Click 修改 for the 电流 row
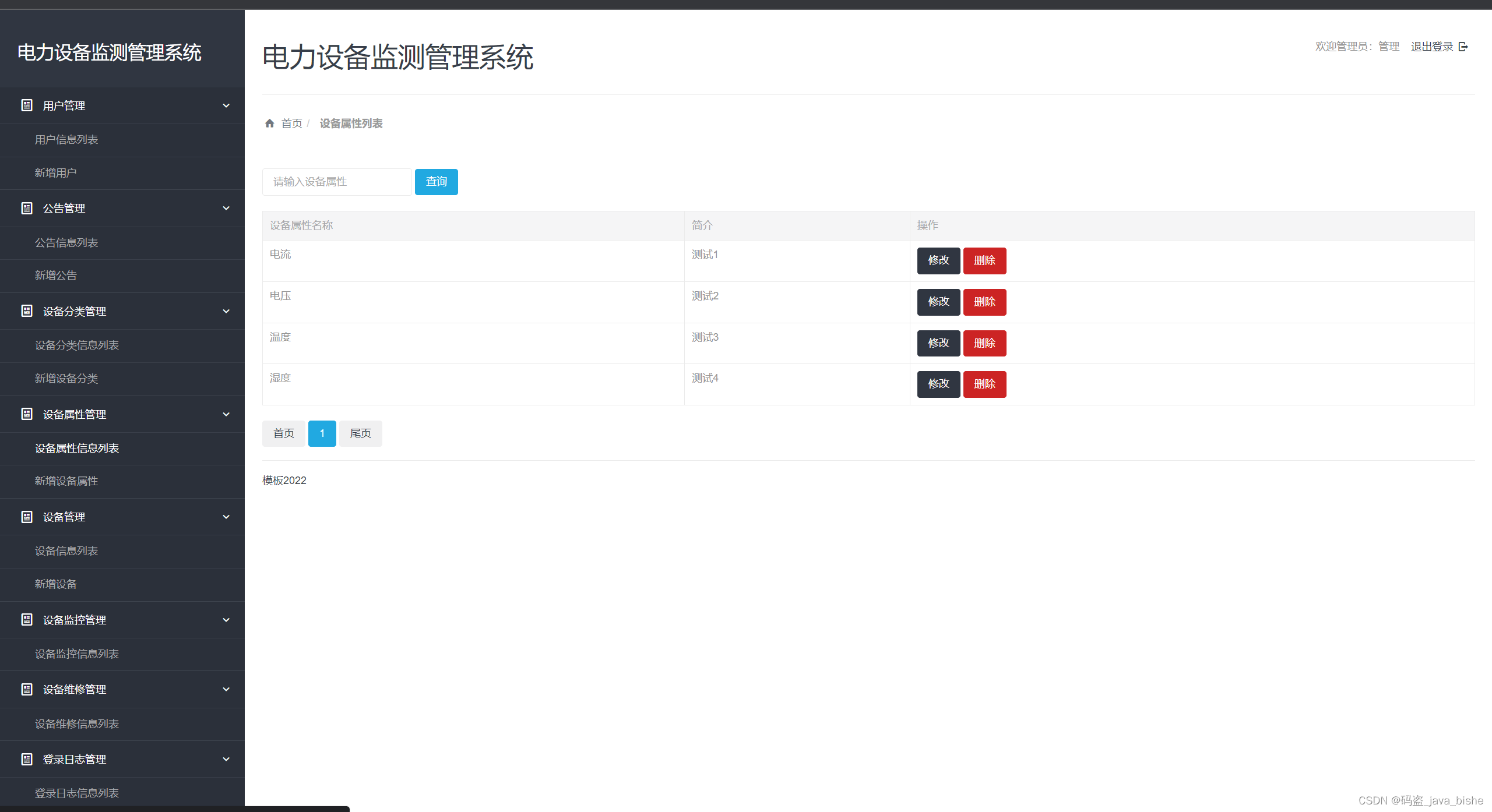The width and height of the screenshot is (1492, 812). pyautogui.click(x=938, y=260)
